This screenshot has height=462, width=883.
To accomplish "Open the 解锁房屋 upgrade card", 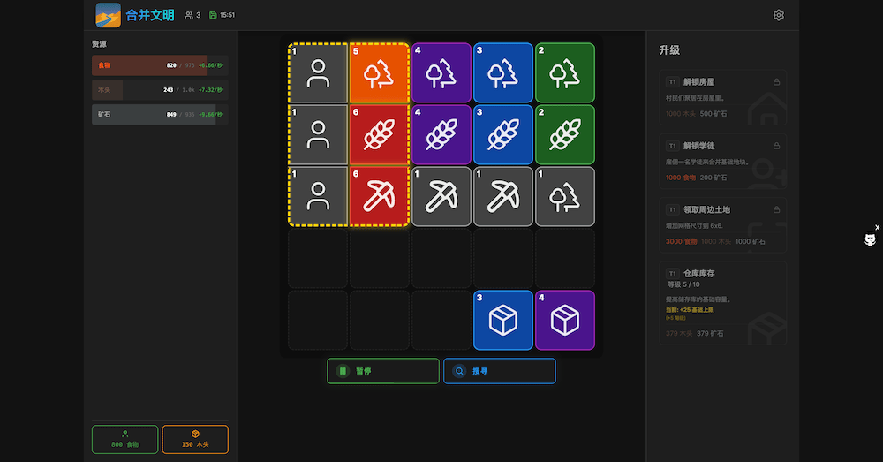I will point(722,97).
